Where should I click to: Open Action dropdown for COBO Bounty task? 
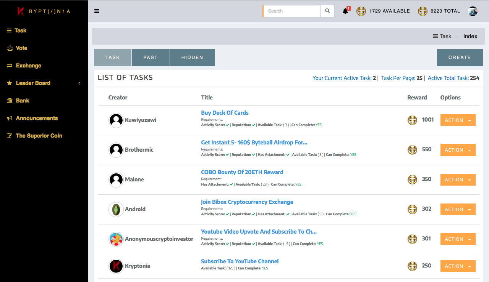458,179
